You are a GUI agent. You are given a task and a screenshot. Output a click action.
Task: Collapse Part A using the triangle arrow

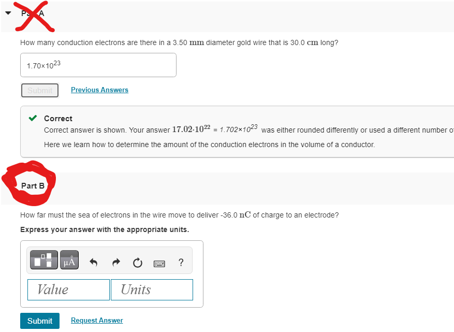(8, 13)
